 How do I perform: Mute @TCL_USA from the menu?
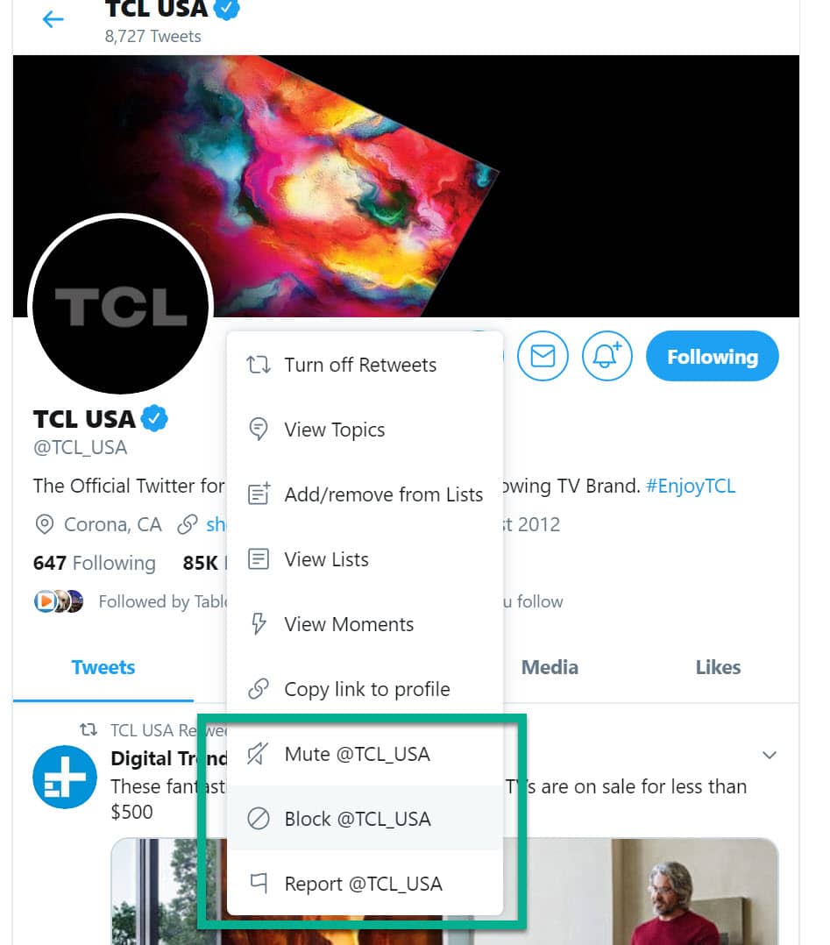coord(357,754)
